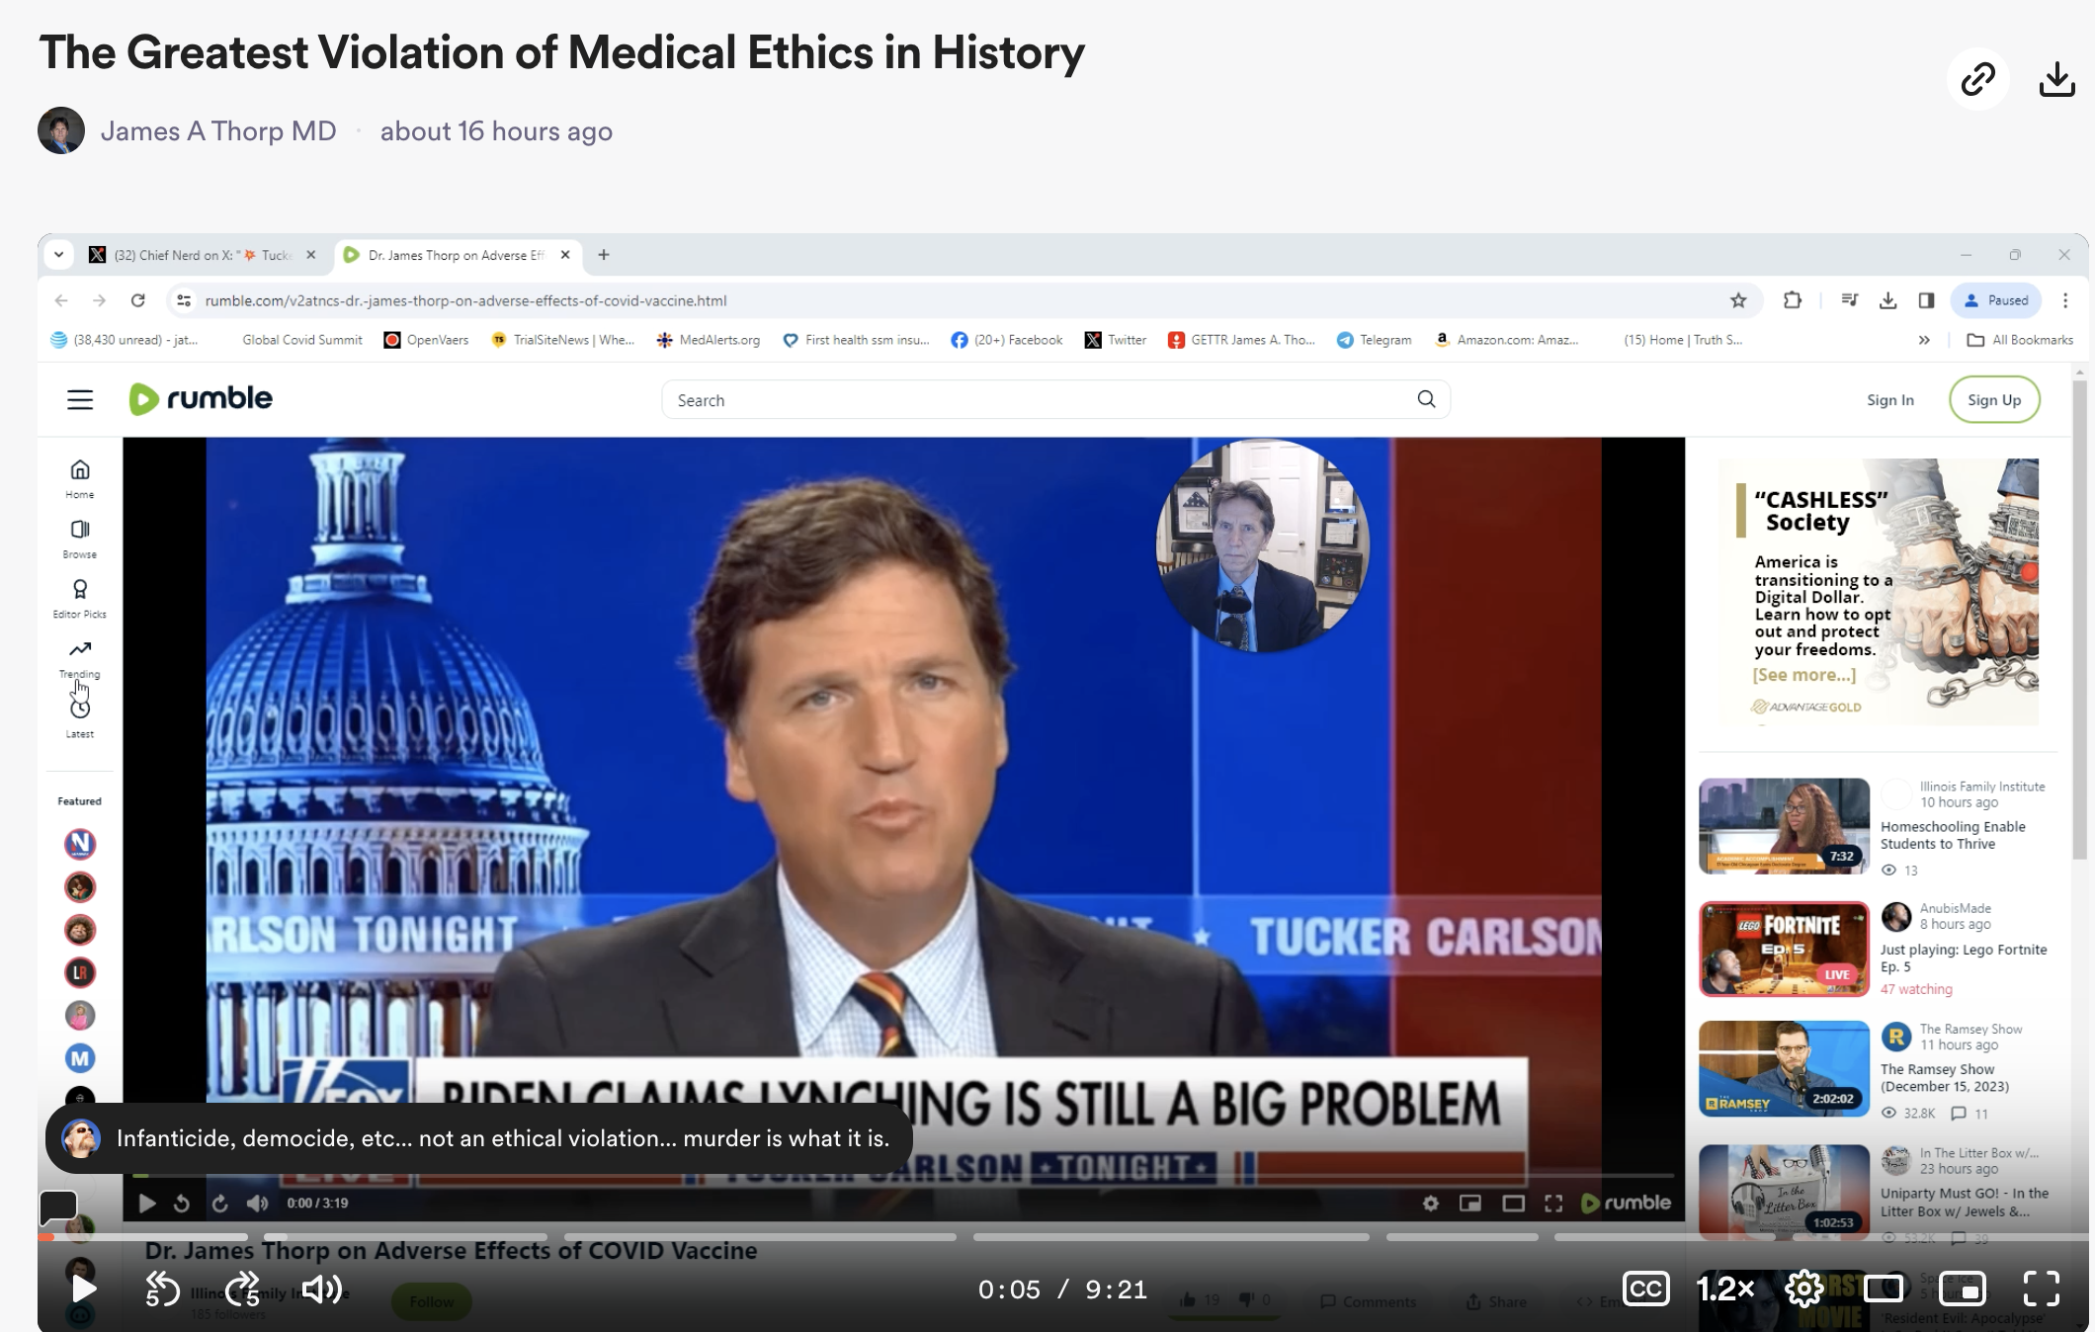This screenshot has height=1332, width=2095.
Task: Open the Paused profile button
Action: (x=1996, y=300)
